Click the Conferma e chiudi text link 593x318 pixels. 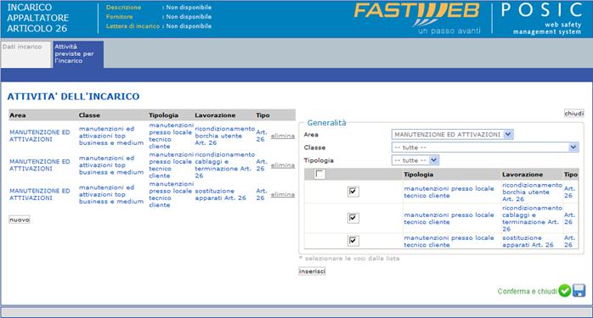tap(528, 291)
